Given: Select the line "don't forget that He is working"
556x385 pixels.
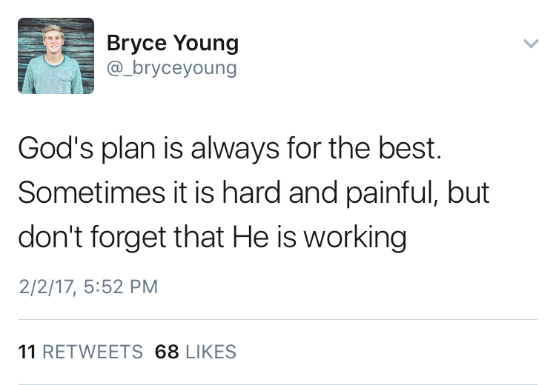Looking at the screenshot, I should pos(213,238).
